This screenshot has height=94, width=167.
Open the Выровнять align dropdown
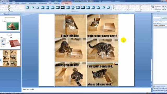pyautogui.click(x=144, y=6)
